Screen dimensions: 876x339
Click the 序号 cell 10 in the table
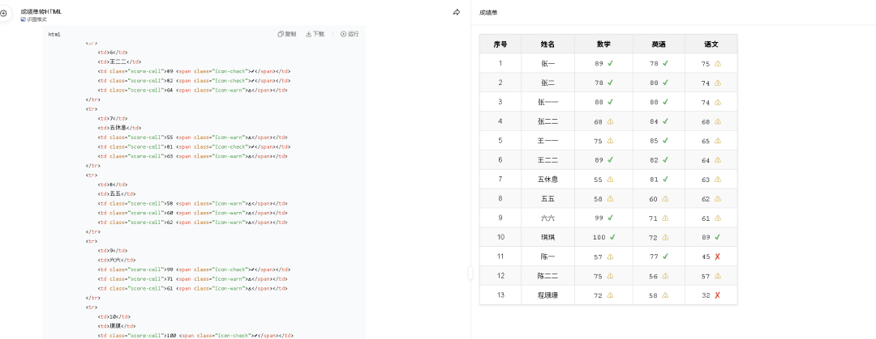(500, 237)
